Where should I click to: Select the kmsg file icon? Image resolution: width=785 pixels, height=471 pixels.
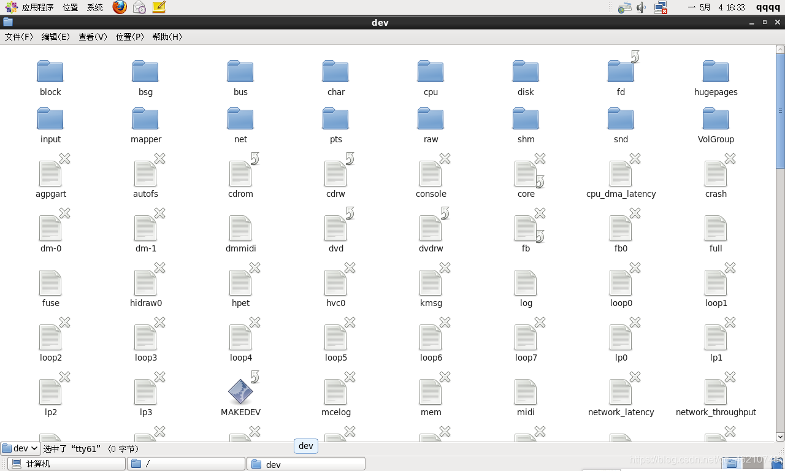point(431,283)
